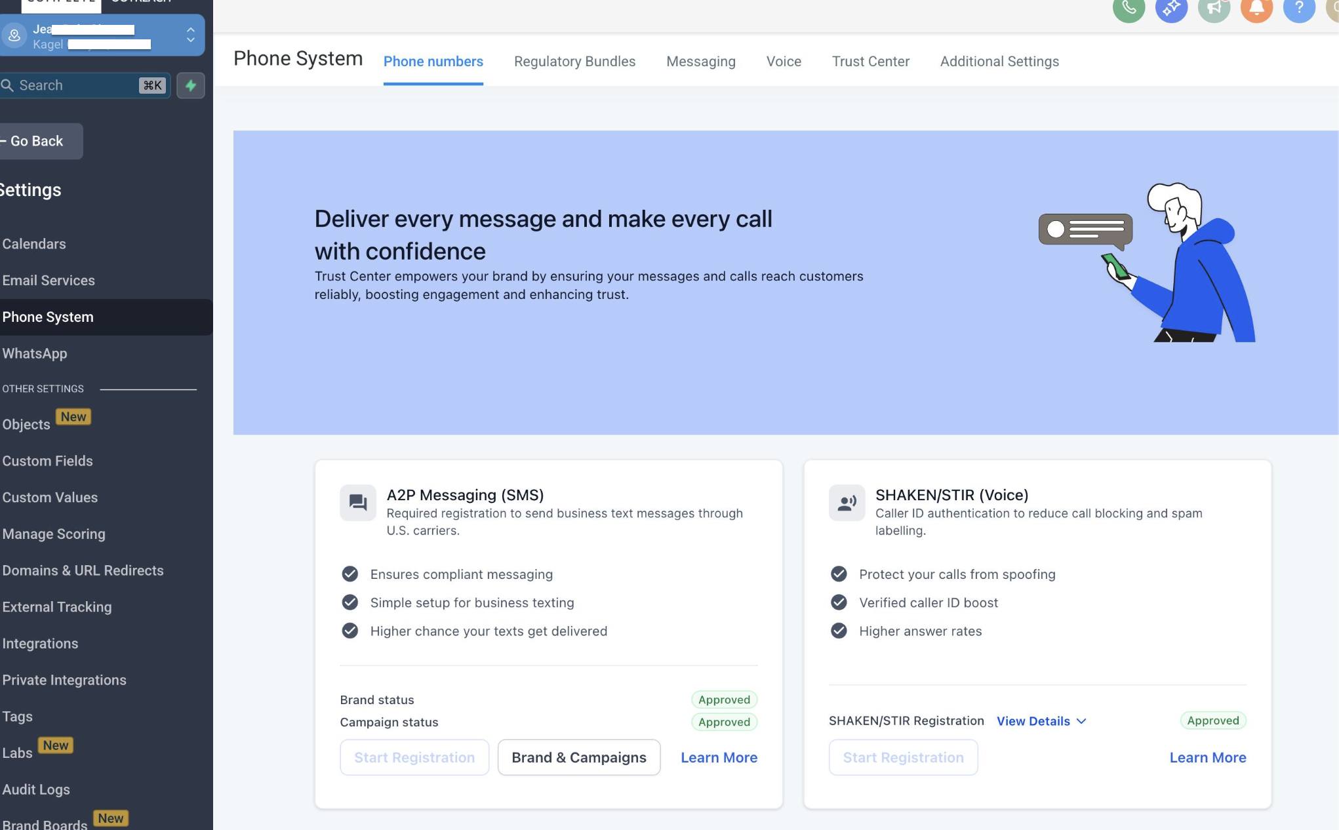Click the Brand & Campaigns button
This screenshot has width=1339, height=830.
click(x=578, y=757)
